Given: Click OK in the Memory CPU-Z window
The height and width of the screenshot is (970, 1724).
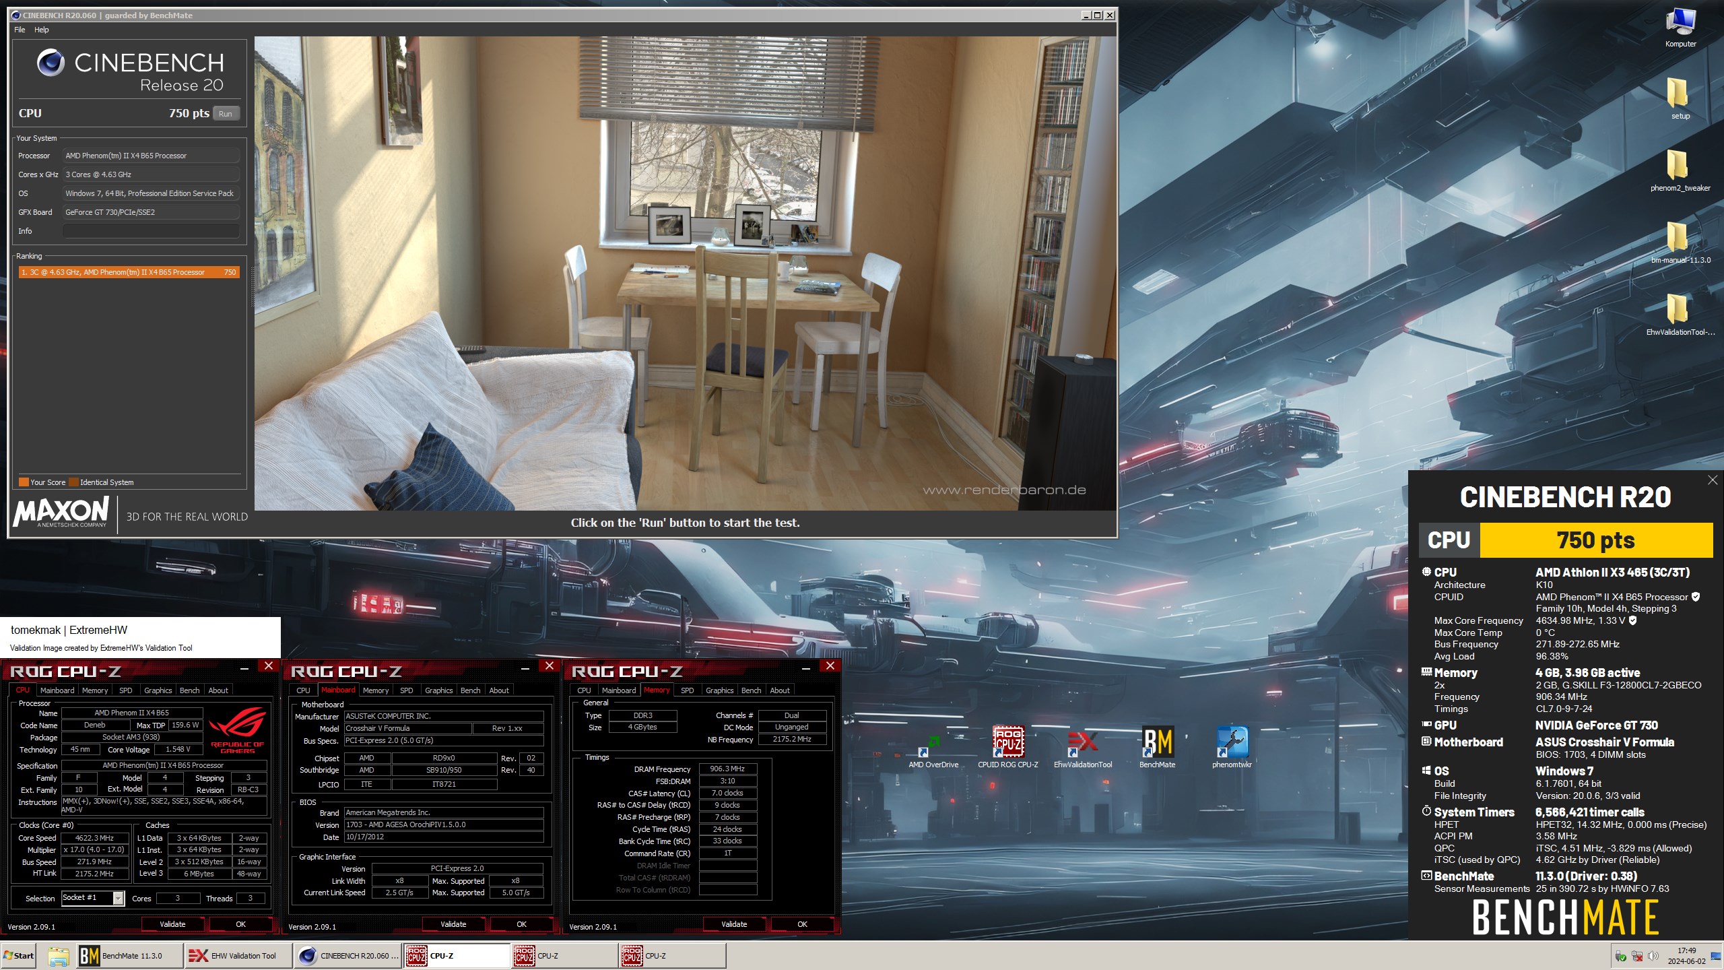Looking at the screenshot, I should click(x=802, y=924).
